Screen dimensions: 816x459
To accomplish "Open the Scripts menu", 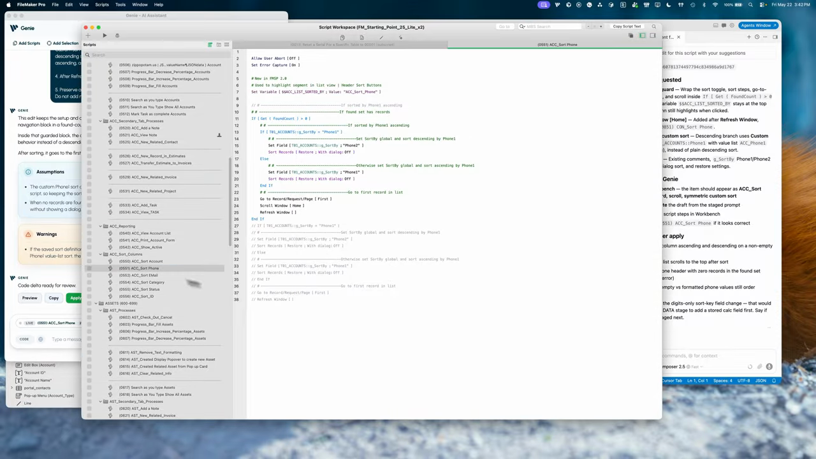I will click(x=102, y=4).
